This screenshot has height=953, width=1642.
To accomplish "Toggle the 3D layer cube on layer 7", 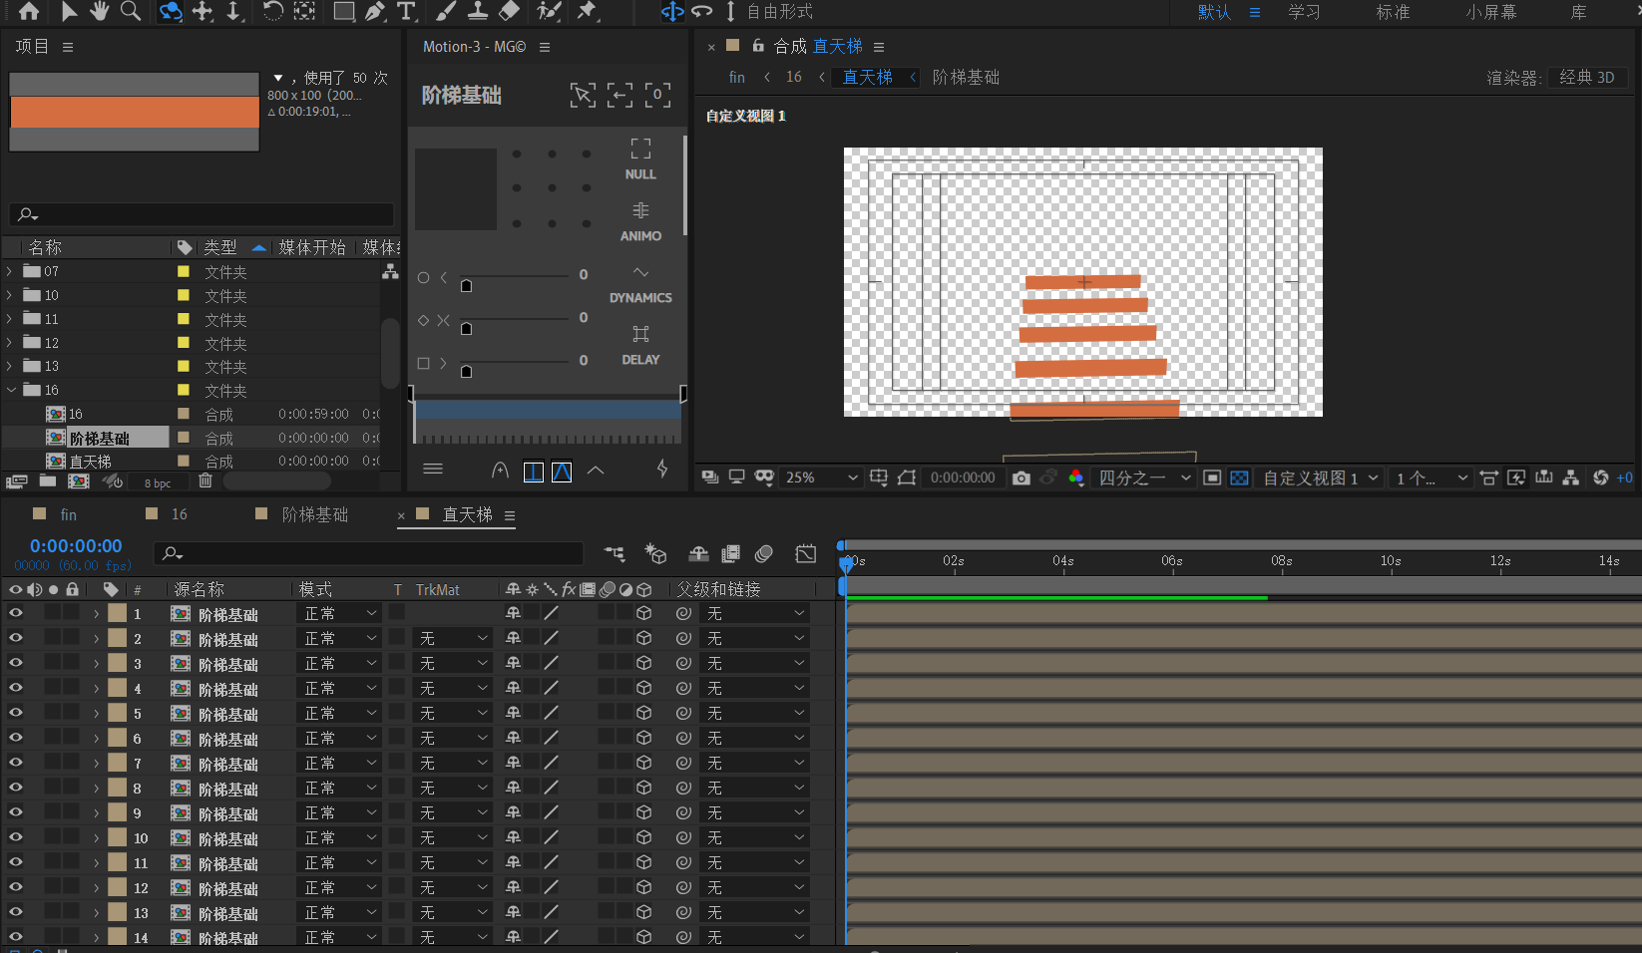I will pos(643,763).
